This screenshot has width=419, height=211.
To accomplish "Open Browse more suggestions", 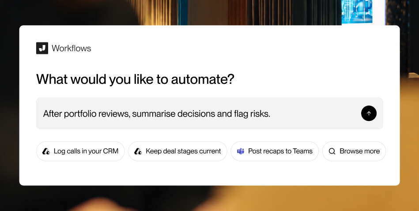I will tap(354, 151).
